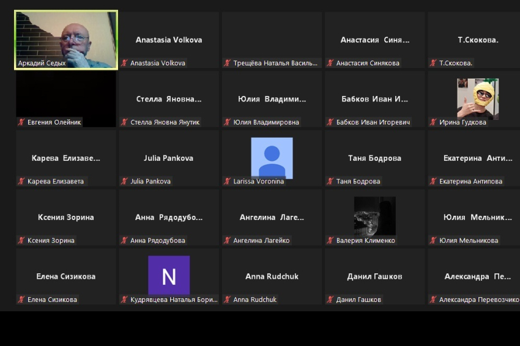Select the Трещёва Наталья participant tile
The height and width of the screenshot is (346, 520).
(272, 40)
